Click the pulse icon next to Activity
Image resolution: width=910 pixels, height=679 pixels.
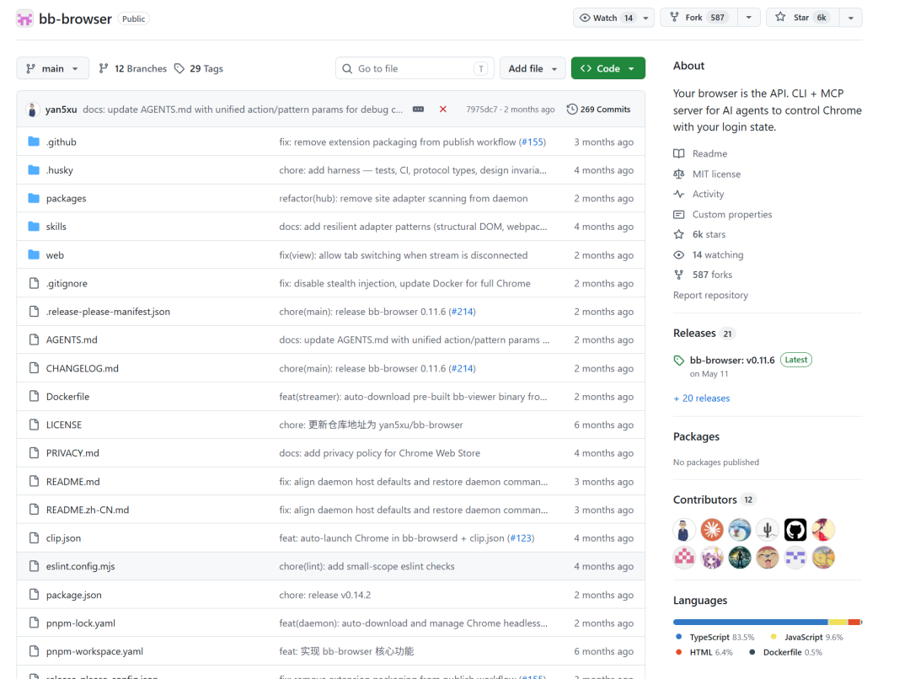pyautogui.click(x=679, y=194)
